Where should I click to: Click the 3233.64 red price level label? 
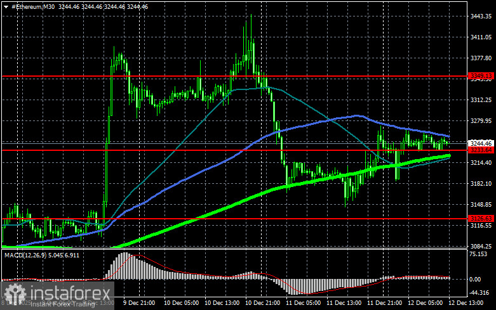click(481, 150)
